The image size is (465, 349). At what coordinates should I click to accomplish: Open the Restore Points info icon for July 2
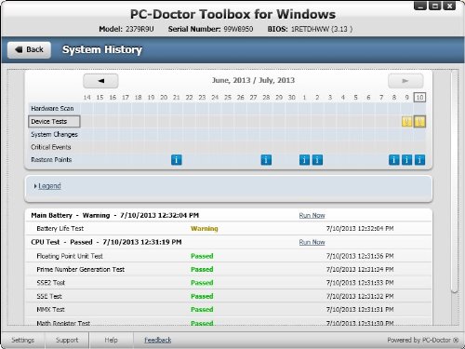click(x=317, y=160)
